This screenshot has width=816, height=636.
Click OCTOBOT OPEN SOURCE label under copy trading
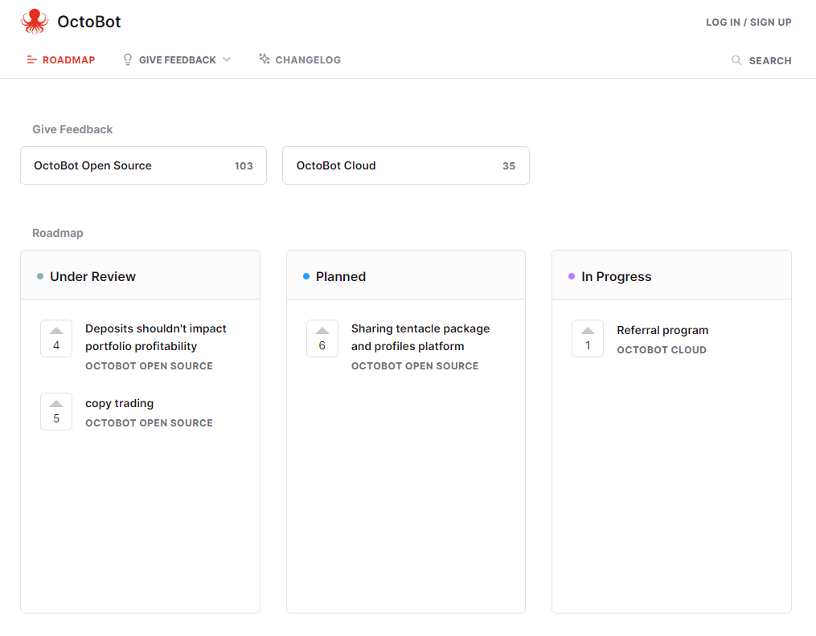pos(149,423)
